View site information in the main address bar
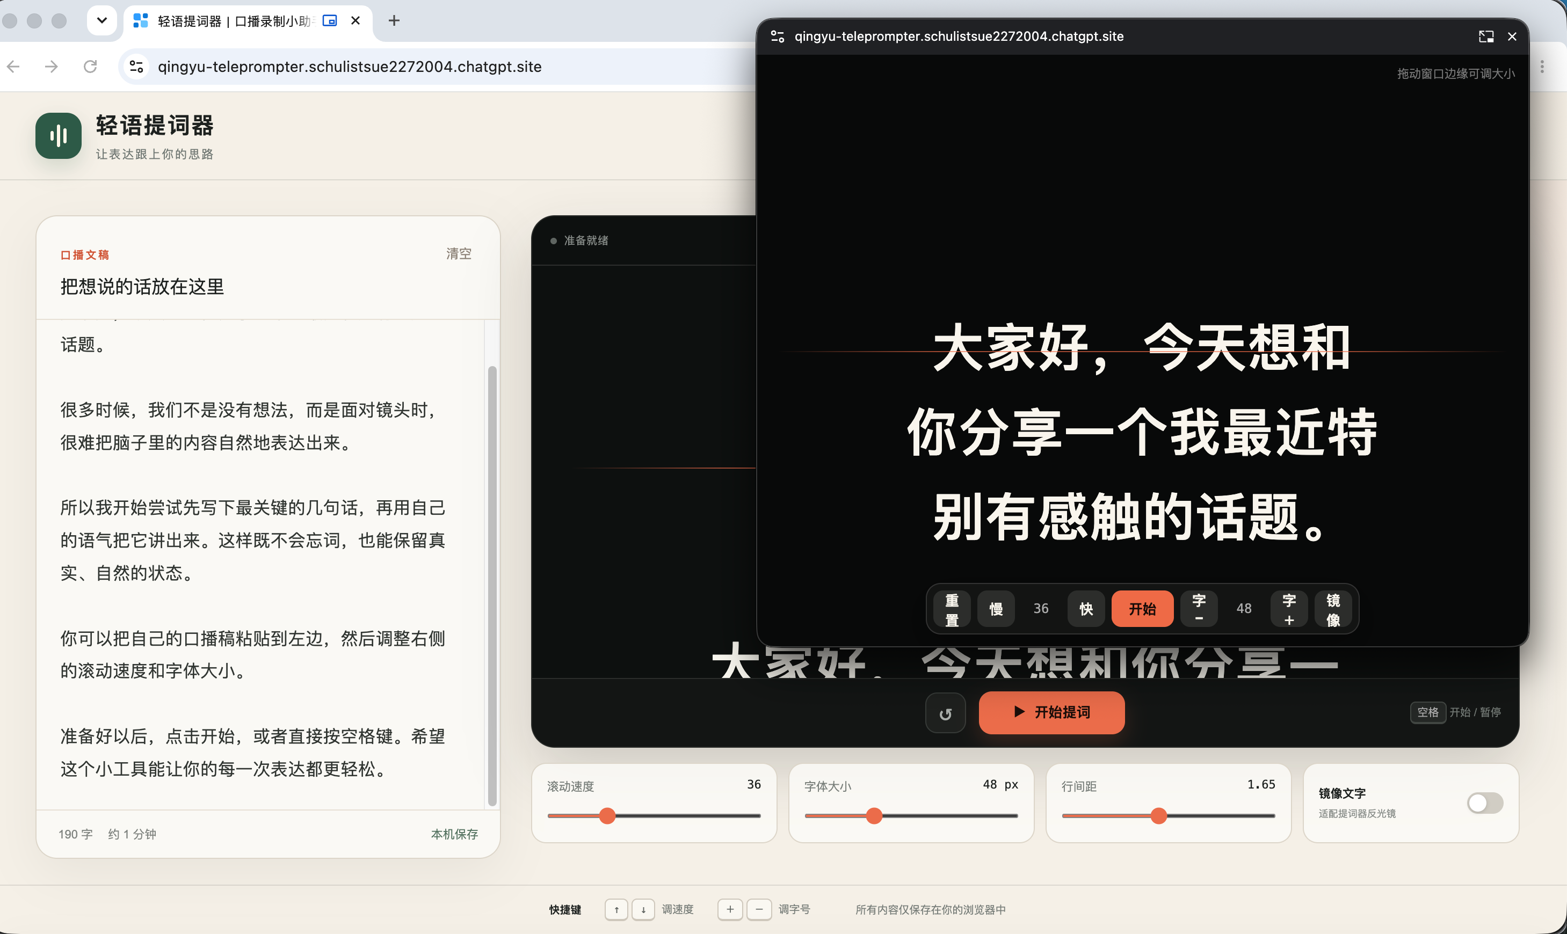Viewport: 1567px width, 934px height. click(x=136, y=67)
